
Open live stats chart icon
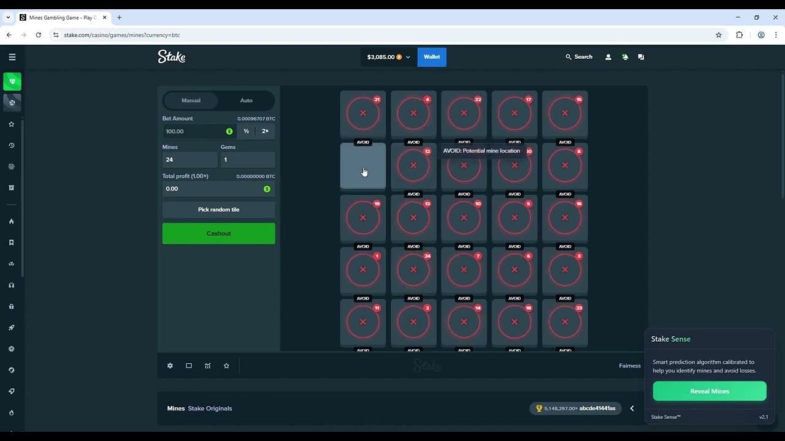208,366
